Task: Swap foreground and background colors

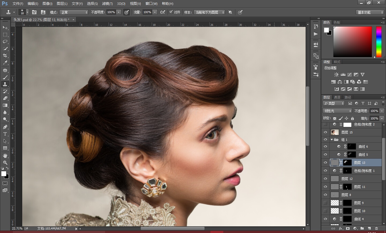Action: tap(7, 168)
